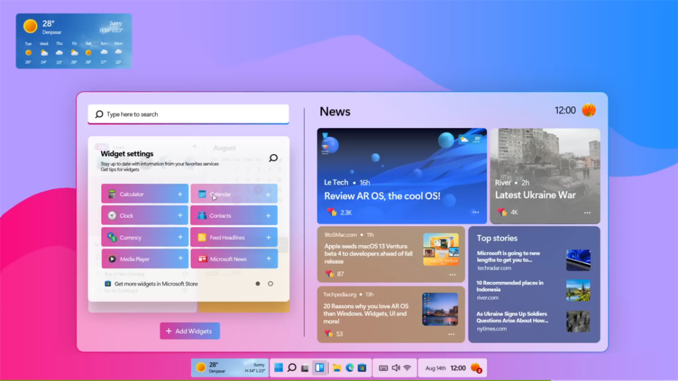Add the Media Player widget with its plus icon
678x381 pixels.
tap(180, 258)
